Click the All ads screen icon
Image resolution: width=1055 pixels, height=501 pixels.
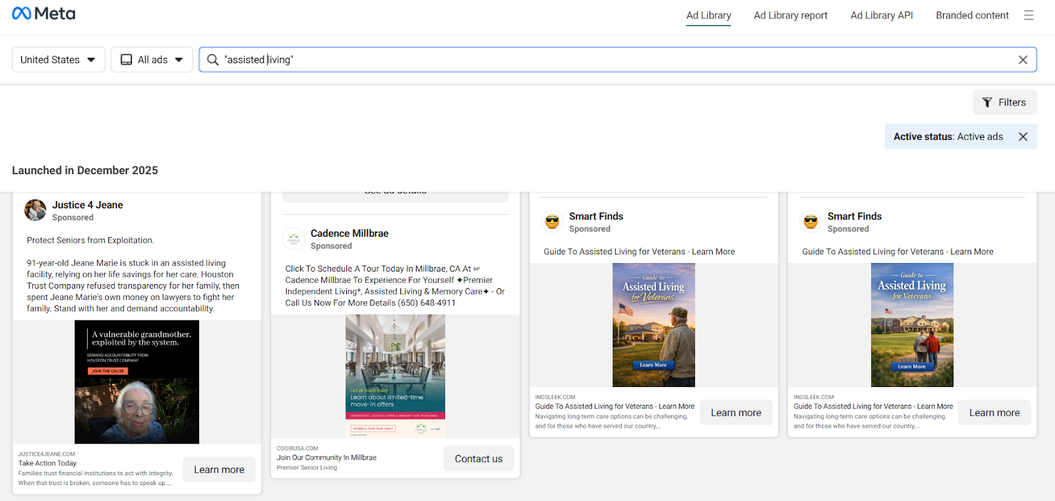click(127, 60)
